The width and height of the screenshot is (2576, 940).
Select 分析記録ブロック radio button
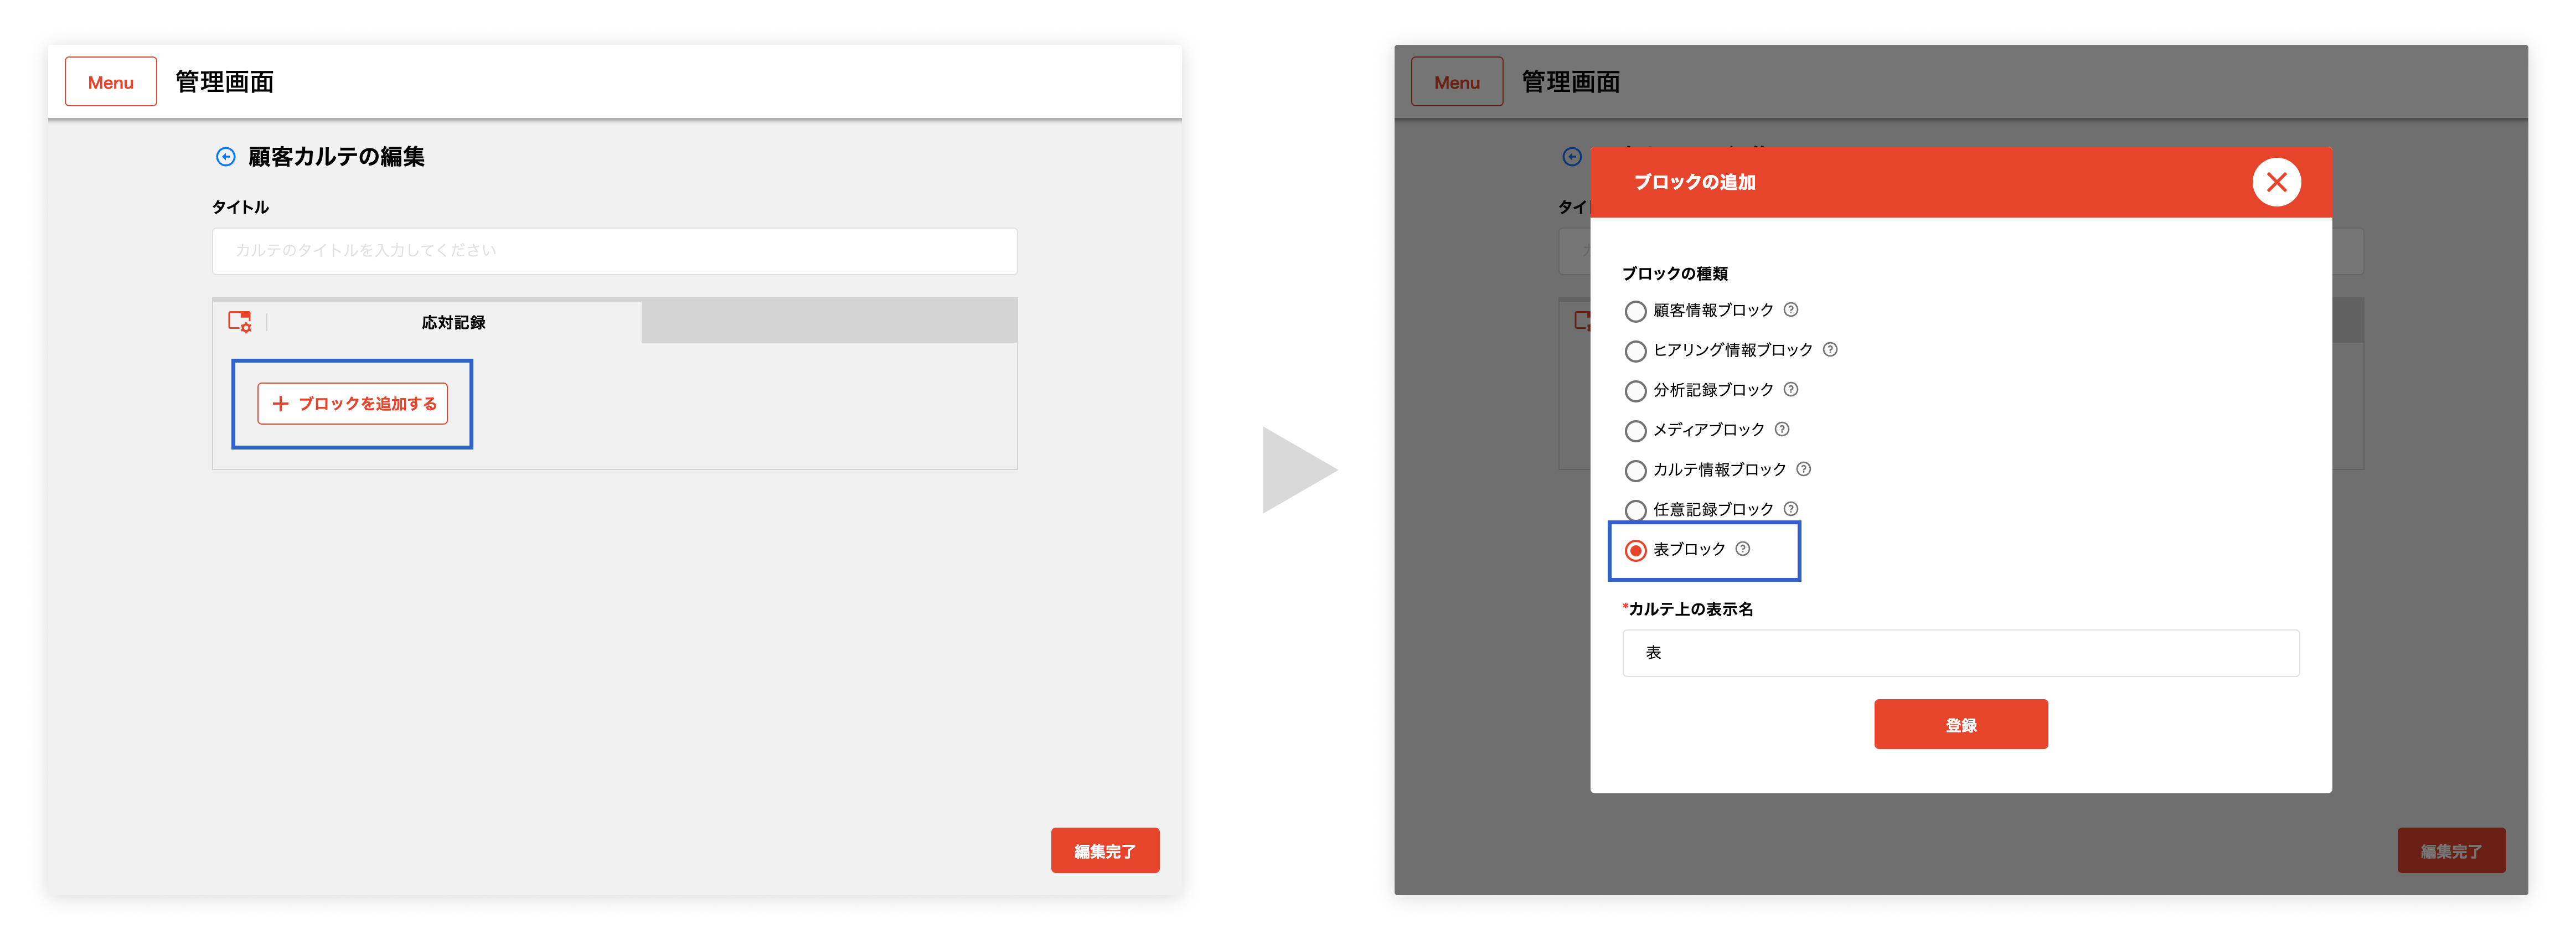pos(1635,391)
